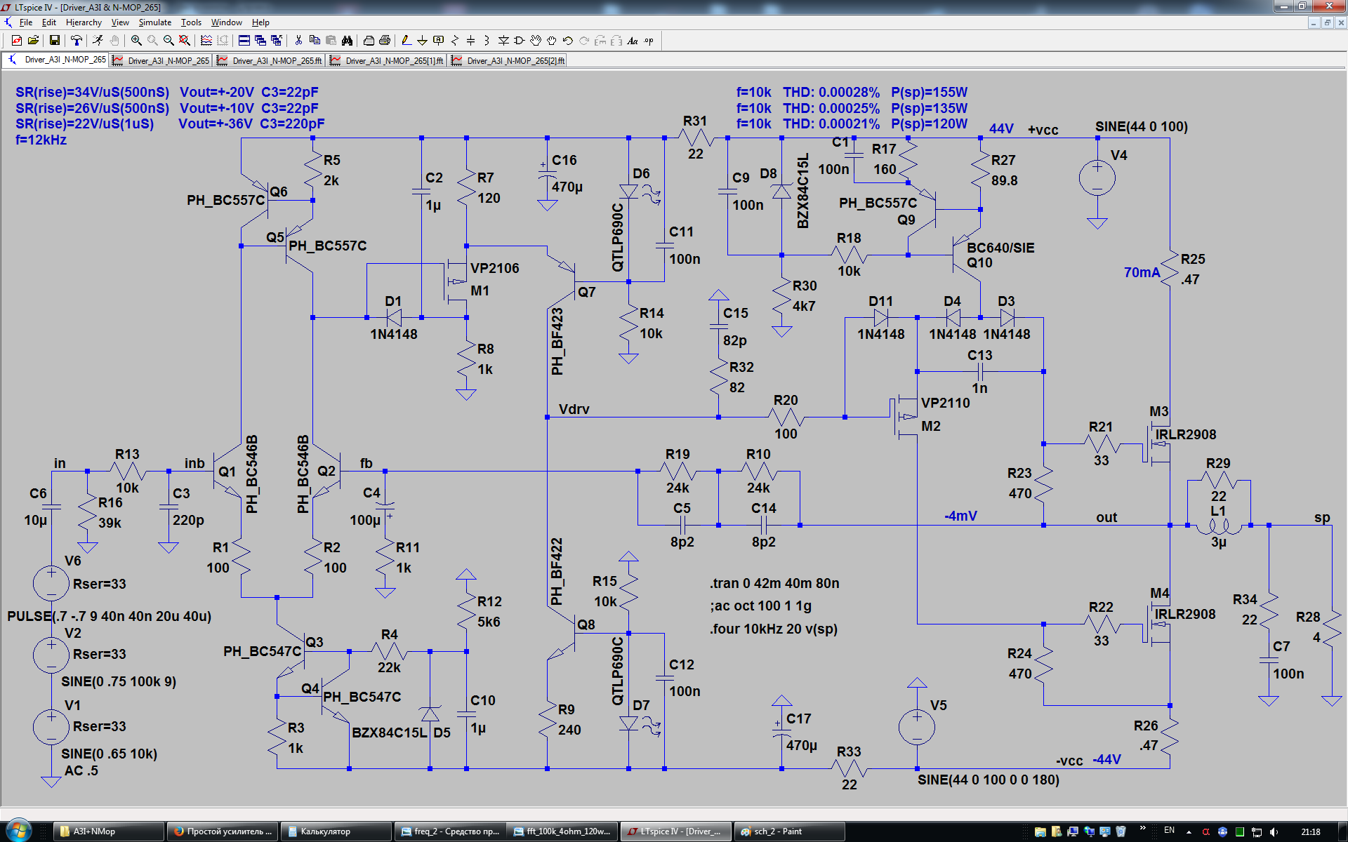The image size is (1348, 842).
Task: Click the Windows Start orb
Action: coord(18,831)
